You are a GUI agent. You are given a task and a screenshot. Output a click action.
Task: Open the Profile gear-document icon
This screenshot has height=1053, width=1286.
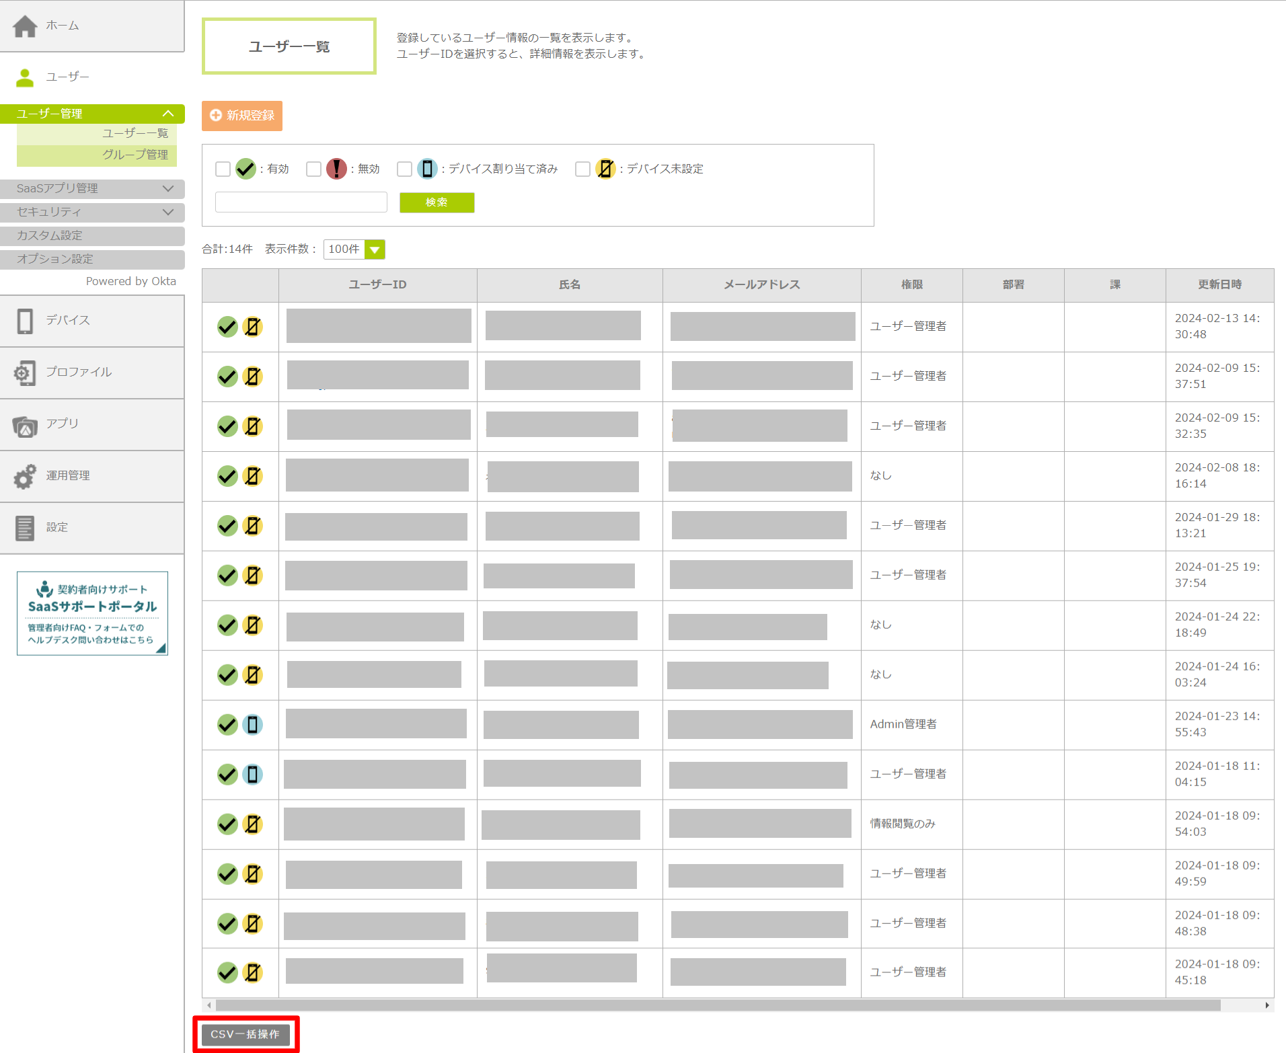25,373
